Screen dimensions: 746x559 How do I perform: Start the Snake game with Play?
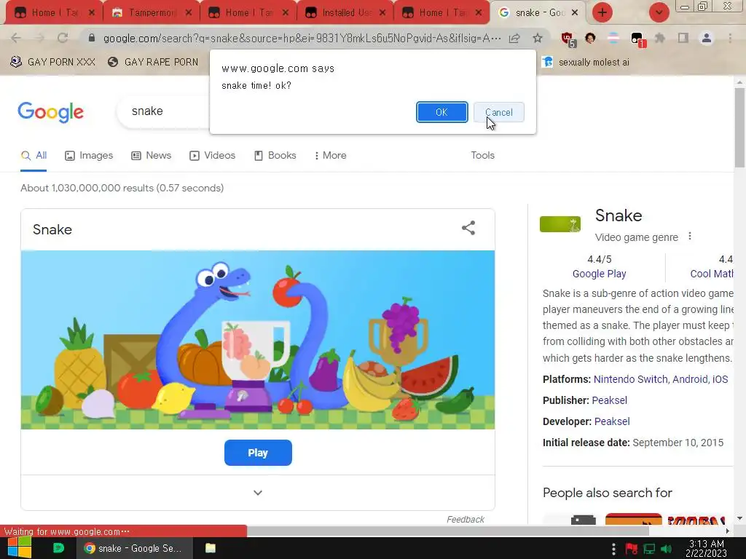point(258,453)
